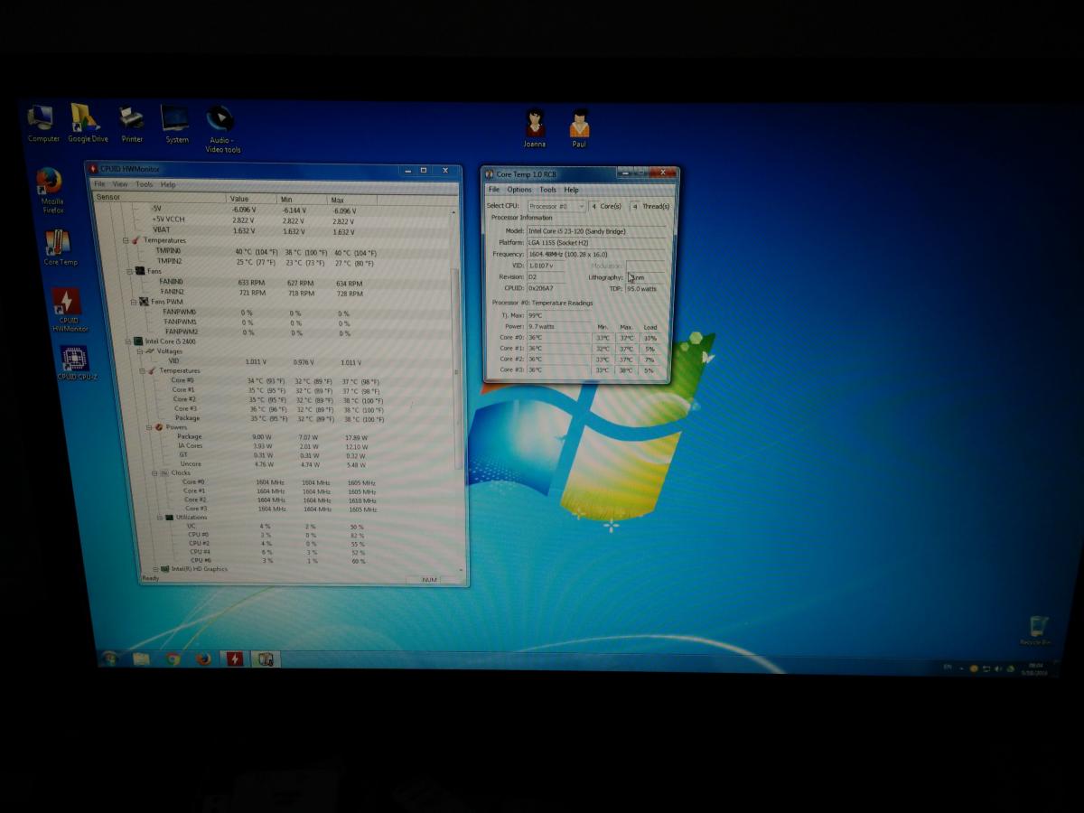Open the View menu in HWMonitor
1084x813 pixels.
[x=120, y=184]
